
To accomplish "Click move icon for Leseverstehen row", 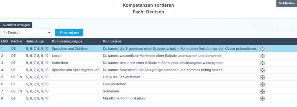I will [x=262, y=84].
